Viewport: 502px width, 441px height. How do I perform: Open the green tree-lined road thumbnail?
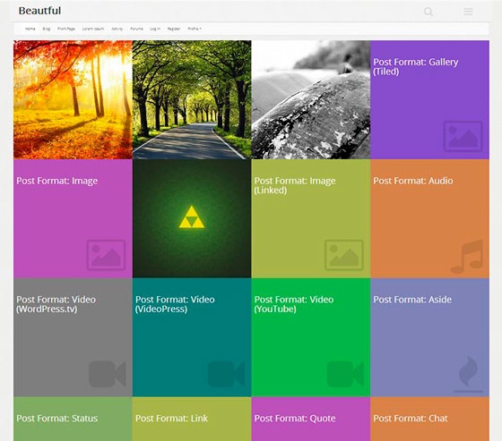(192, 99)
